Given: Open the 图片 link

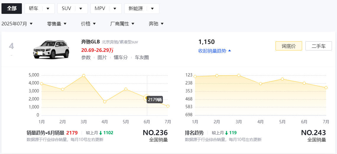Looking at the screenshot, I should pyautogui.click(x=102, y=58).
